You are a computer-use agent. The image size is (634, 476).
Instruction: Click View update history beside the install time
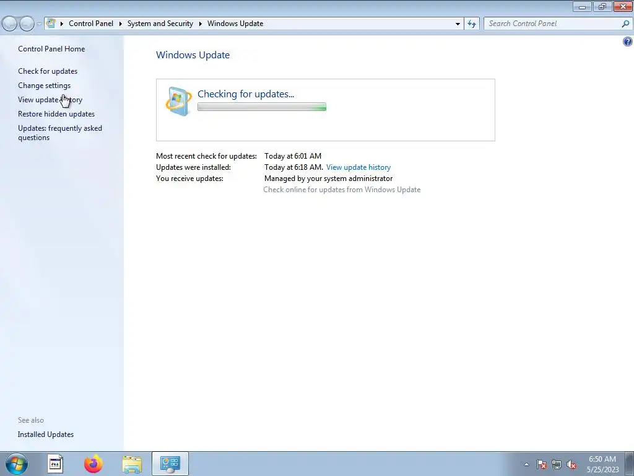tap(358, 167)
